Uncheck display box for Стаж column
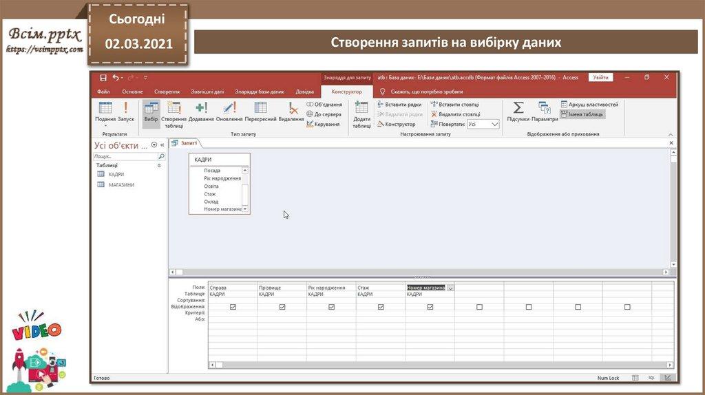This screenshot has height=395, width=705. click(x=381, y=307)
